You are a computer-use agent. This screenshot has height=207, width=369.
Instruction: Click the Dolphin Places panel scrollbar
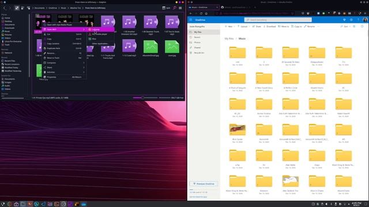[x=29, y=45]
